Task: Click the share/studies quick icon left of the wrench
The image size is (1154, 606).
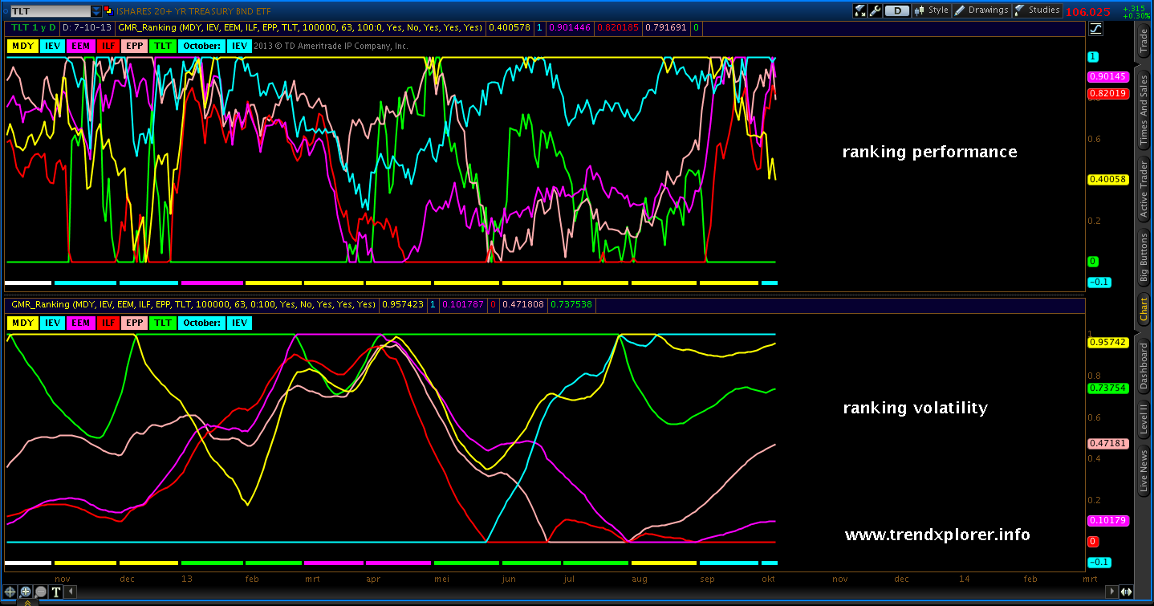Action: point(859,10)
